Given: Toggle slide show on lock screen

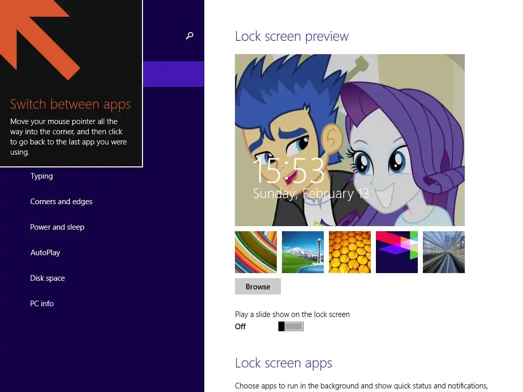Looking at the screenshot, I should click(291, 326).
